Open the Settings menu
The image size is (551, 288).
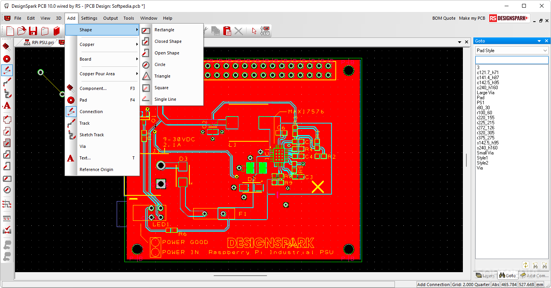point(89,18)
